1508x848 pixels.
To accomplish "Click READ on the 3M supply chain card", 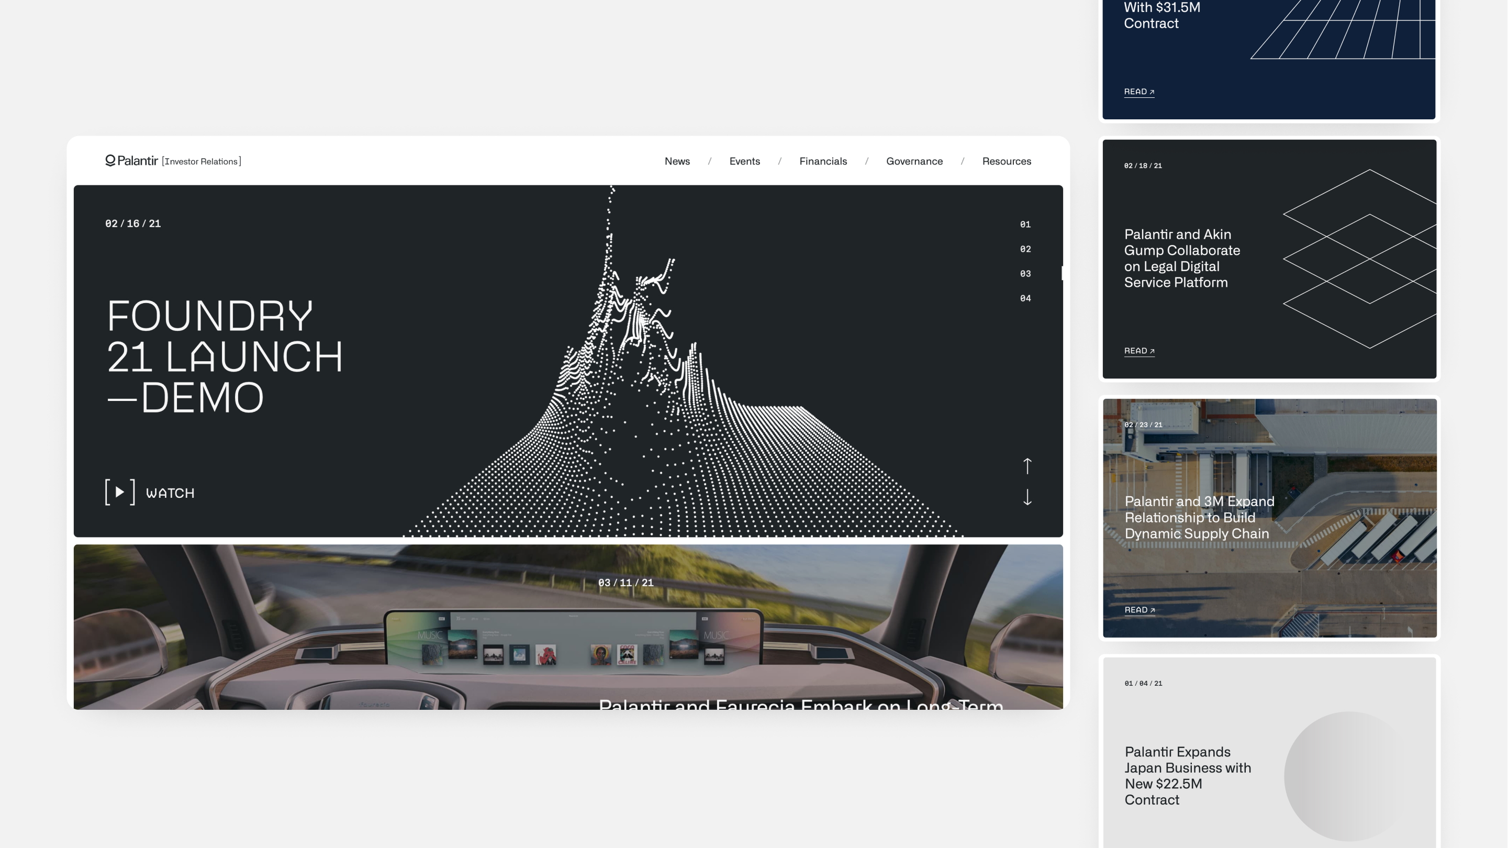I will pos(1139,610).
